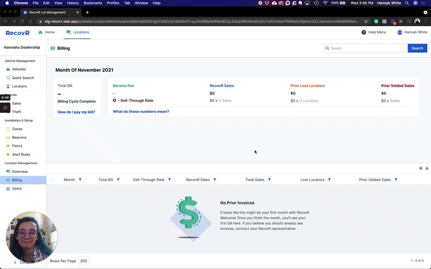Open the How do I pay my bill link
This screenshot has width=431, height=269.
coord(76,112)
